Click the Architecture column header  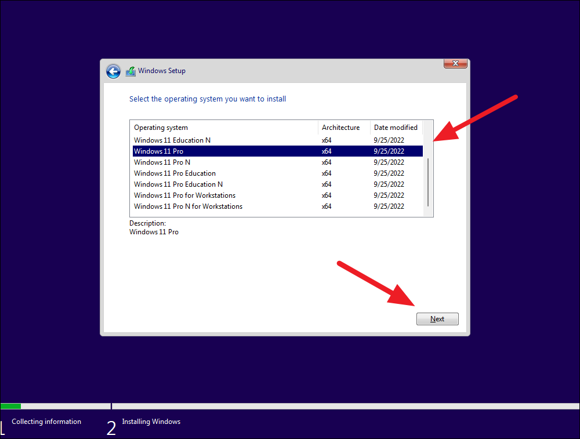pyautogui.click(x=344, y=128)
